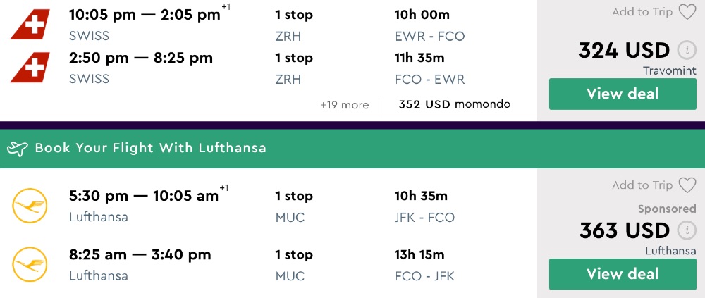Click Add to Trip on the Lufthansa result
Viewport: 705px width, 298px height.
click(x=642, y=185)
